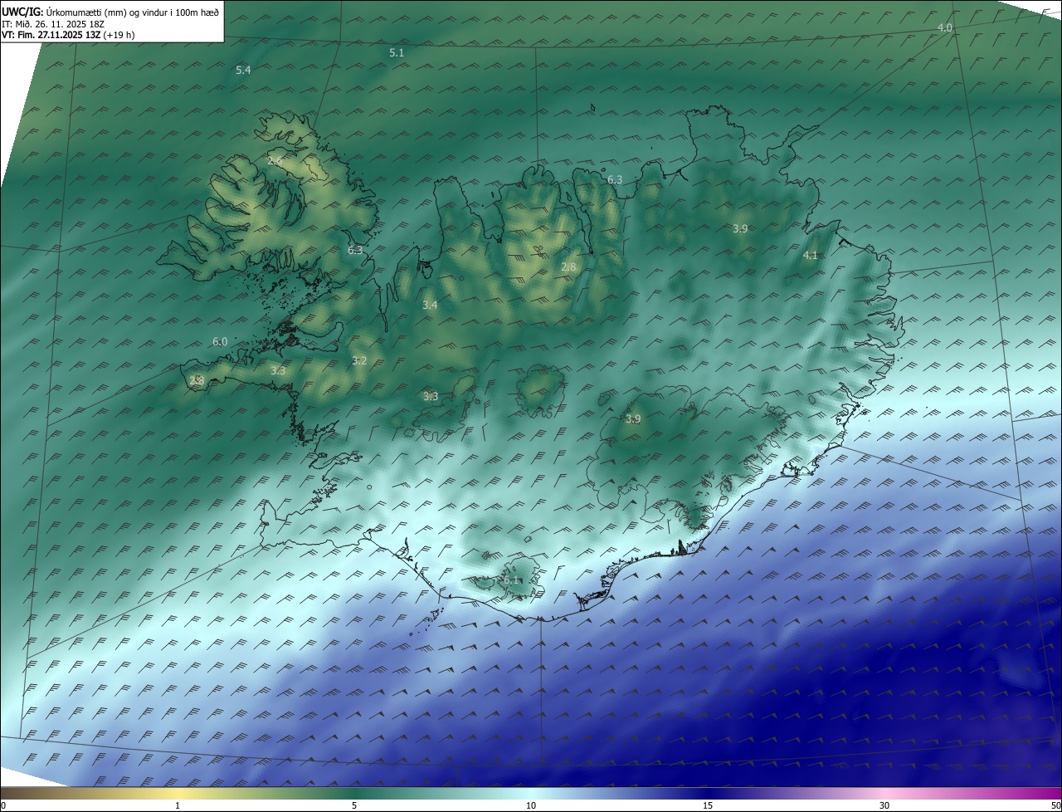
Task: Select the 10 mm tick on the color bar
Action: click(531, 805)
